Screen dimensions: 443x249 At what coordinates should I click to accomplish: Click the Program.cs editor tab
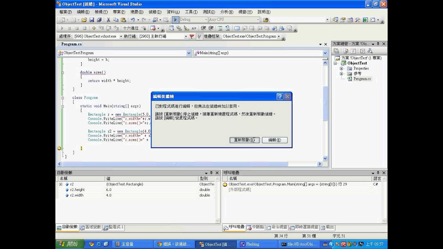pyautogui.click(x=71, y=44)
